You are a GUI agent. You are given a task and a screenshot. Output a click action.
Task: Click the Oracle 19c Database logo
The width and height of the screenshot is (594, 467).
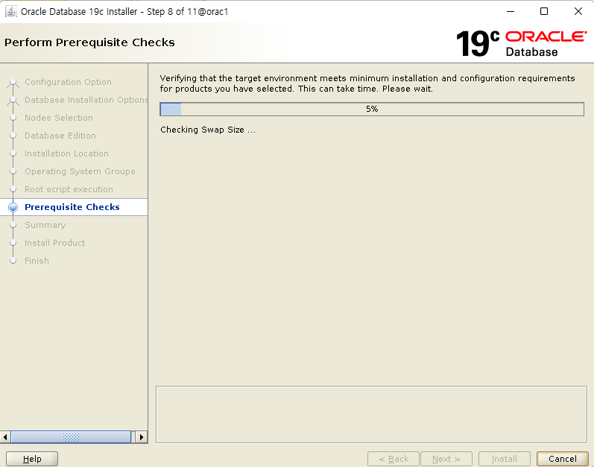[521, 43]
